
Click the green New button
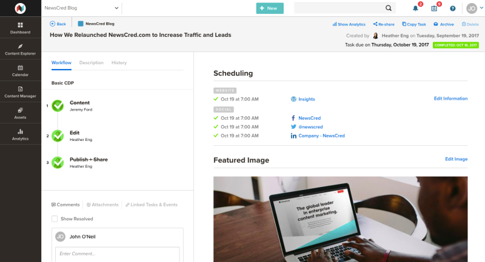pyautogui.click(x=269, y=8)
